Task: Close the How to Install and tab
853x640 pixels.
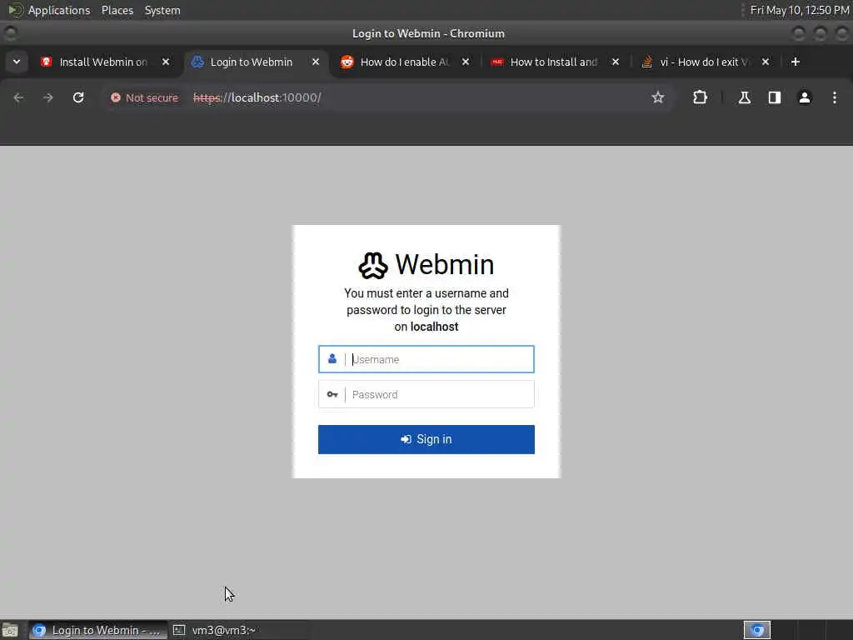Action: (x=616, y=62)
